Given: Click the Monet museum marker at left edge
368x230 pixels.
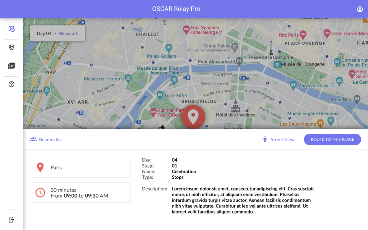Looking at the screenshot, I should tap(47, 91).
